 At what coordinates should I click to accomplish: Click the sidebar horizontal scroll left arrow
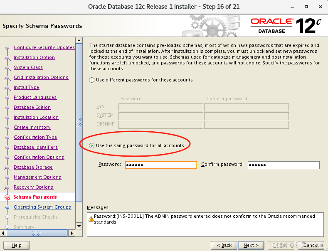(x=3, y=233)
